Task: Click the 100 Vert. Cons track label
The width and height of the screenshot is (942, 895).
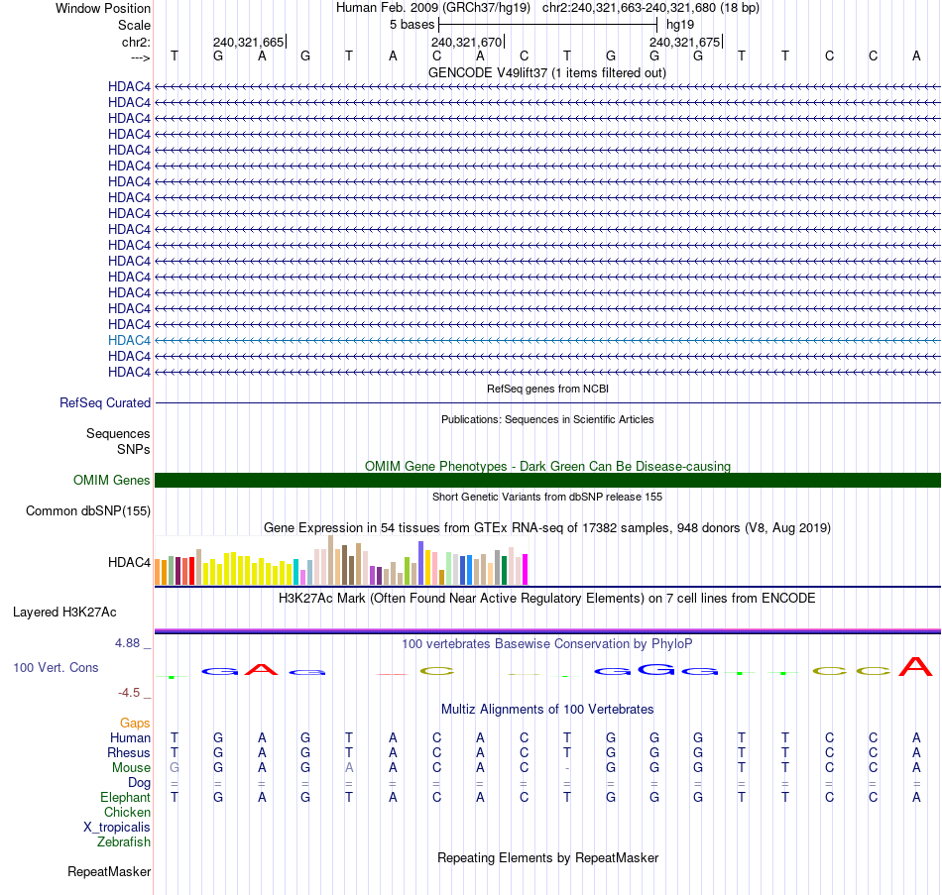Action: (56, 668)
